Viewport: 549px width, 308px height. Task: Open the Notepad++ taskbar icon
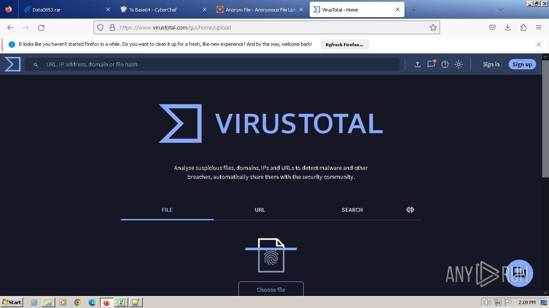(x=136, y=302)
